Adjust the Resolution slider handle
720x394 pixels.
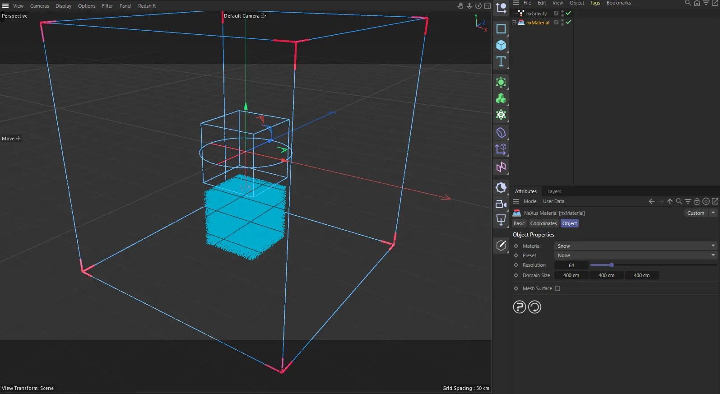coord(612,265)
